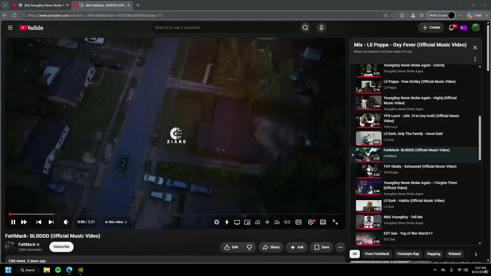Open the playback speed gauge control
The image size is (491, 276).
277,222
